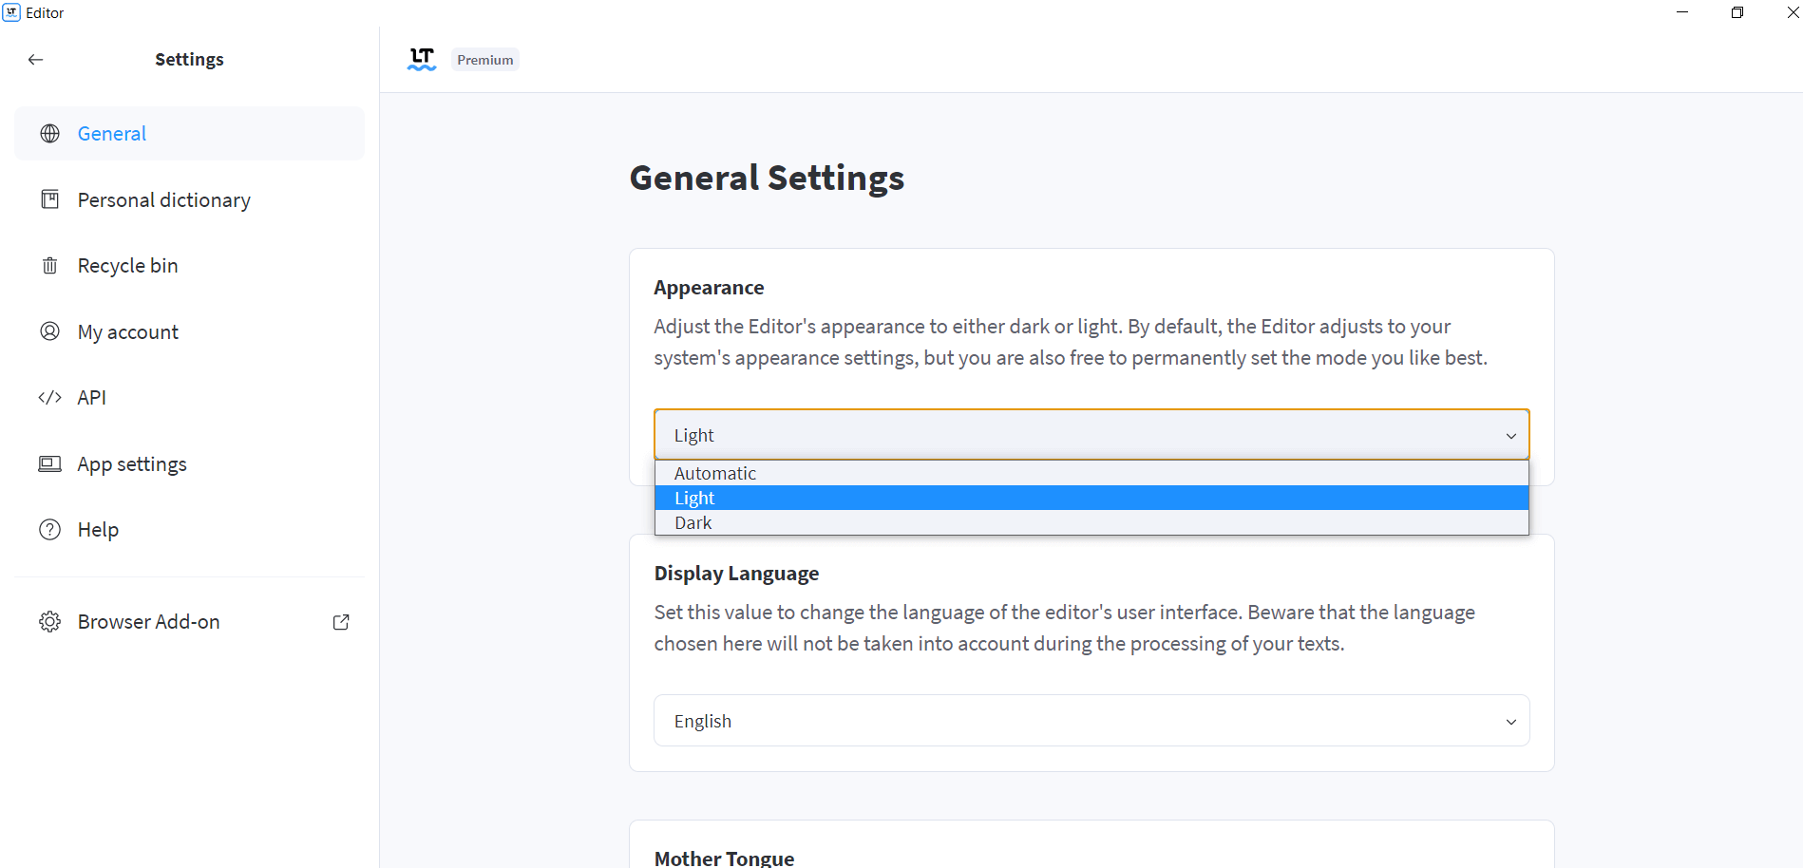
Task: Click the My account avatar icon
Action: tap(50, 331)
